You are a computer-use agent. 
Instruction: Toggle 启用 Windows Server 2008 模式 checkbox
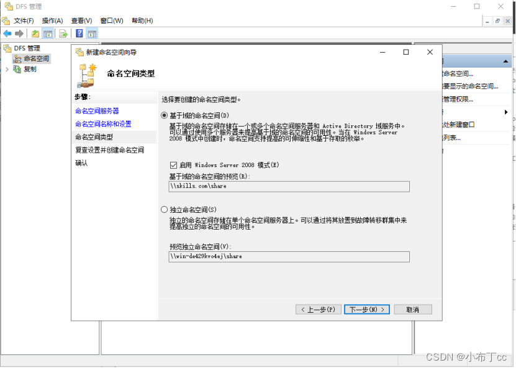coord(173,164)
